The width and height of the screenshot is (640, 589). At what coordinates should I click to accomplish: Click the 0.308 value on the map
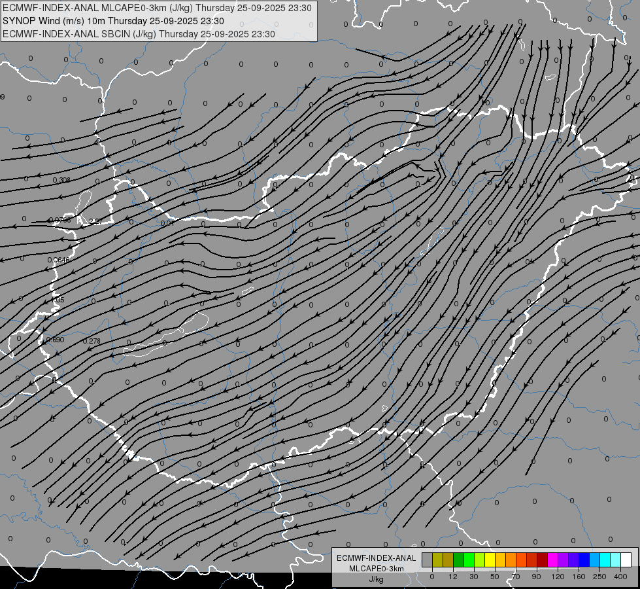(x=61, y=180)
